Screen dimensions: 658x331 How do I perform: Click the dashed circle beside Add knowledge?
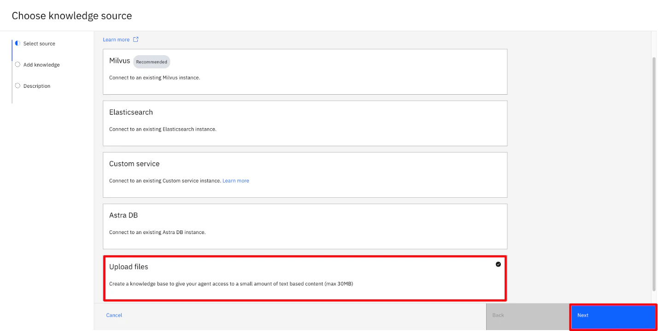point(18,64)
